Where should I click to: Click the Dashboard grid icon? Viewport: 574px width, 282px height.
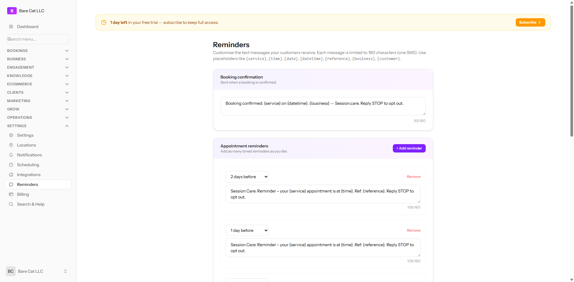11,27
